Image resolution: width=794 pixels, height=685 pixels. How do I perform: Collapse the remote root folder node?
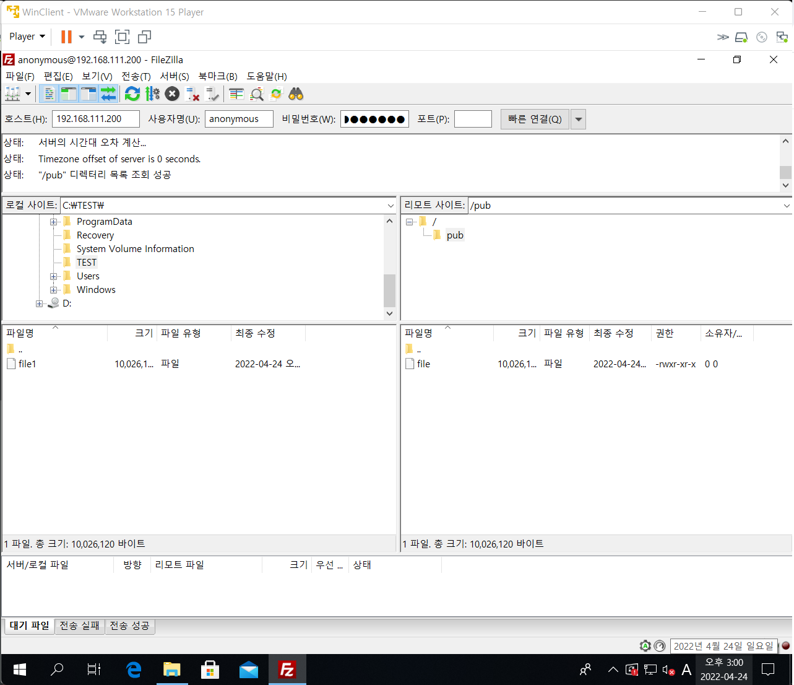point(409,222)
